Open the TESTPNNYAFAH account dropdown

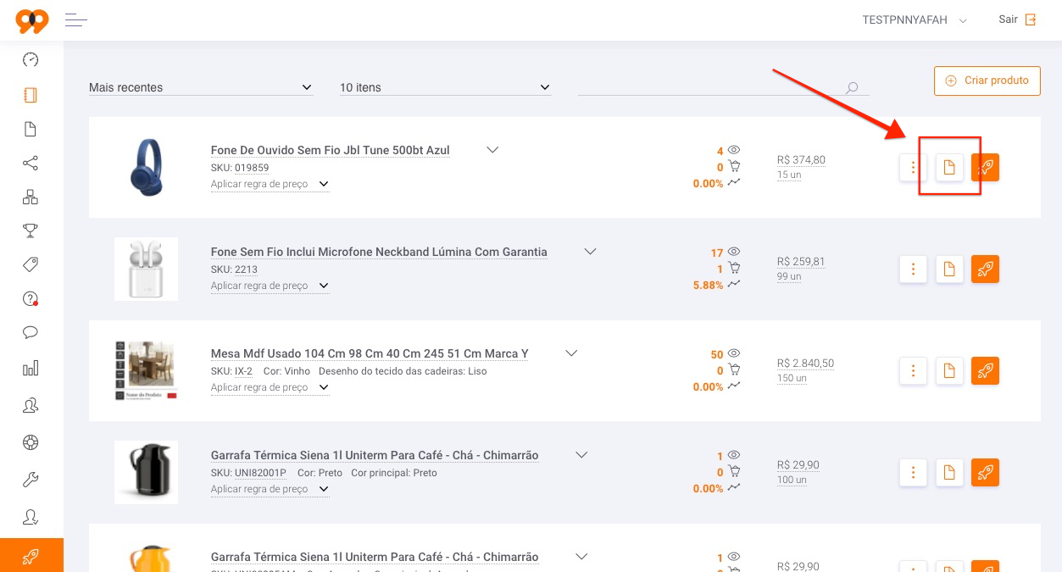click(x=915, y=20)
